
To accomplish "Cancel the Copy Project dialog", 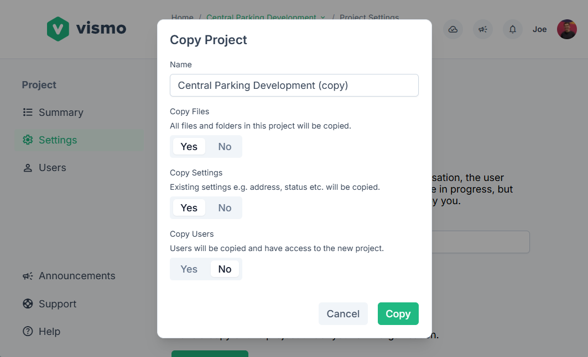I will pyautogui.click(x=343, y=314).
